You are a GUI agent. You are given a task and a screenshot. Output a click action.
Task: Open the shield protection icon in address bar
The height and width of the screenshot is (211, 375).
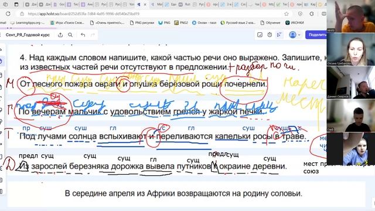pyautogui.click(x=300, y=13)
